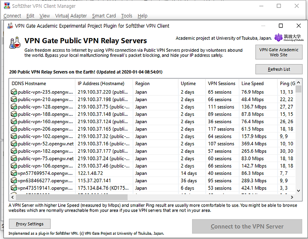Open the Tools menu
The width and height of the screenshot is (308, 239).
click(127, 16)
